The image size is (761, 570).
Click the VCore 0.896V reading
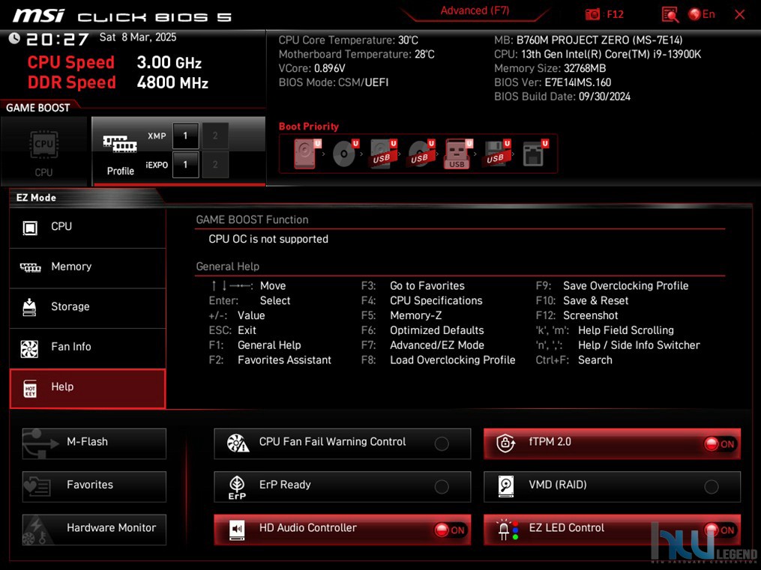coord(312,68)
